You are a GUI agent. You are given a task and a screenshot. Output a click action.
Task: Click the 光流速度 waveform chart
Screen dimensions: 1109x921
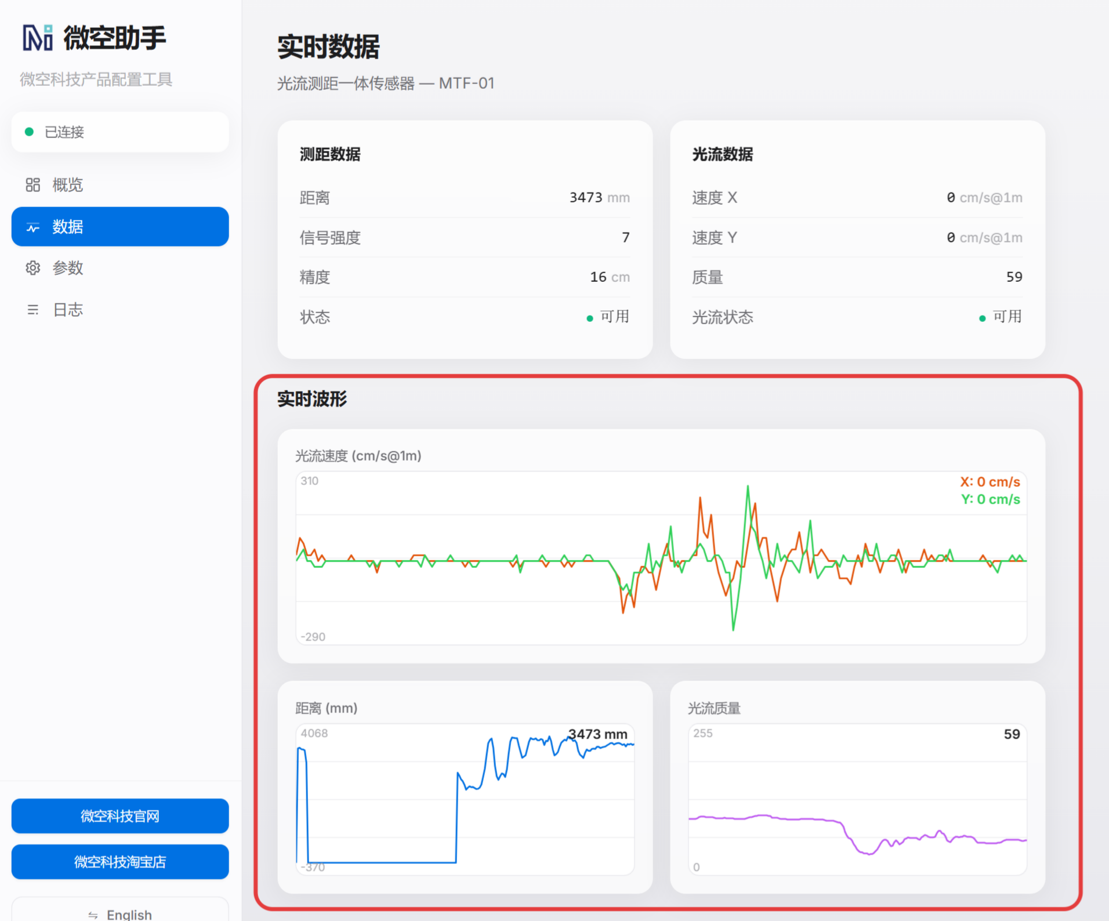(661, 558)
